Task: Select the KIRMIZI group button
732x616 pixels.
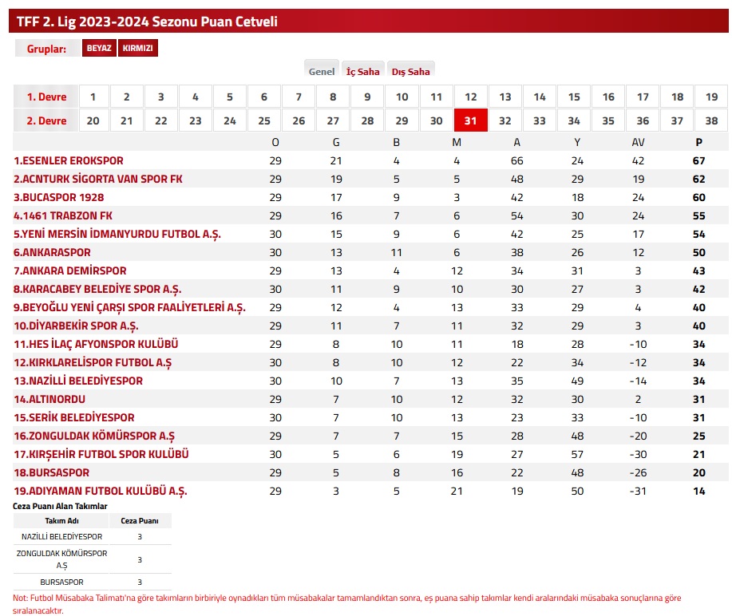Action: tap(138, 48)
